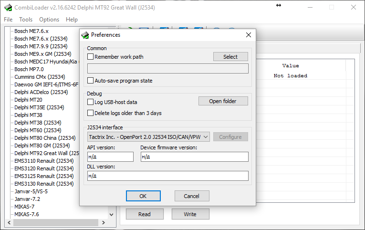Enable Remember work path checkbox
The height and width of the screenshot is (230, 365).
click(x=91, y=57)
